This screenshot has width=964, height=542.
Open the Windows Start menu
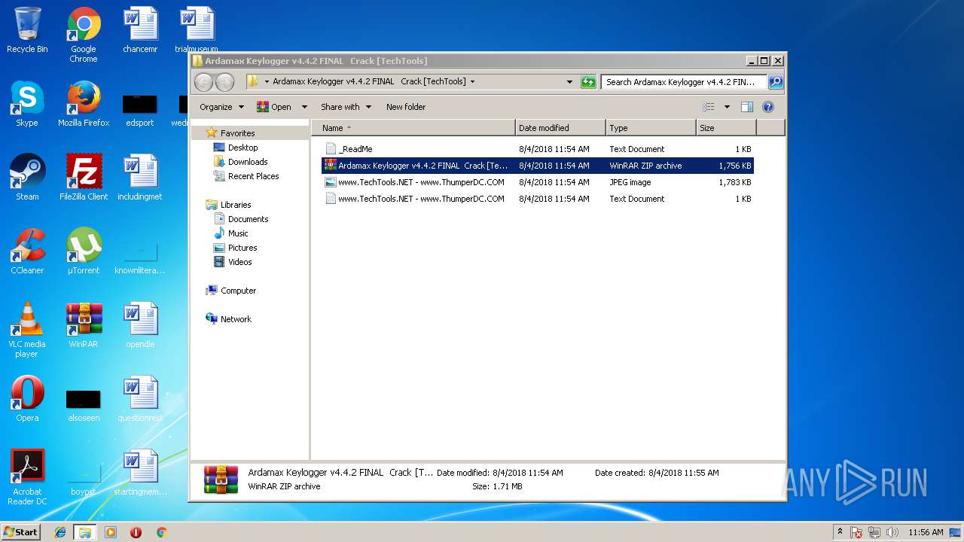[21, 531]
